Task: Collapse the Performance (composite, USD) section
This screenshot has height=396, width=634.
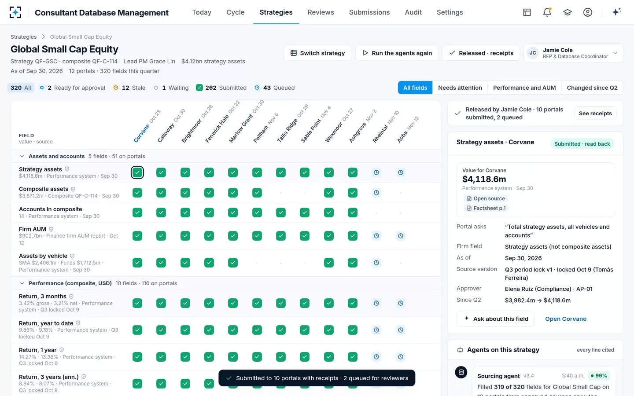Action: 22,283
